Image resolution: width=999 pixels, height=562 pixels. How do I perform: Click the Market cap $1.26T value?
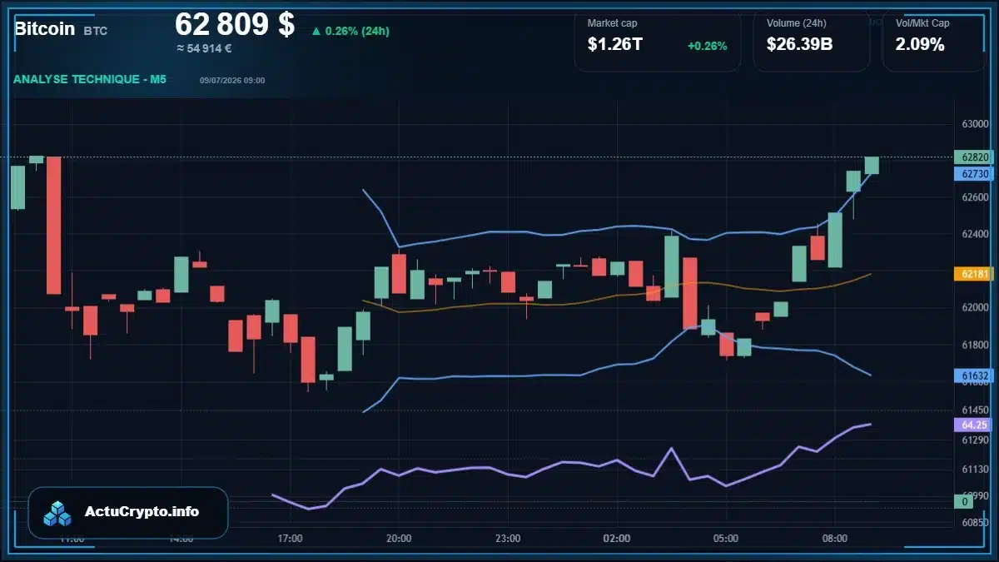(x=615, y=45)
